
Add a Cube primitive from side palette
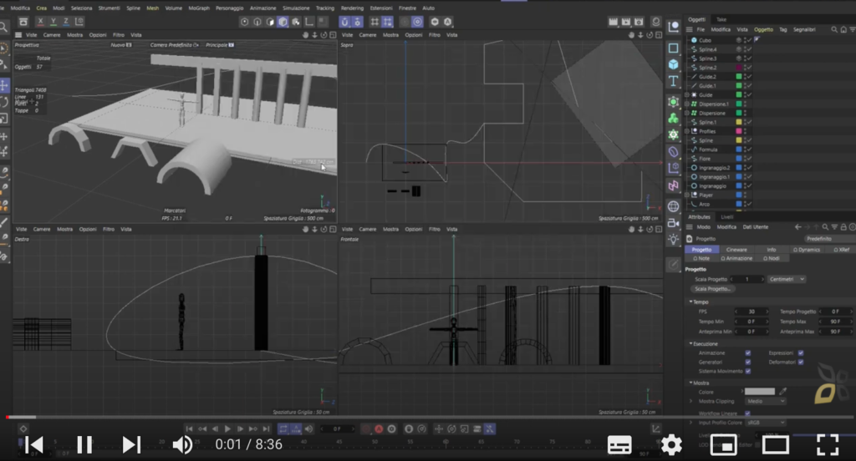pos(673,64)
